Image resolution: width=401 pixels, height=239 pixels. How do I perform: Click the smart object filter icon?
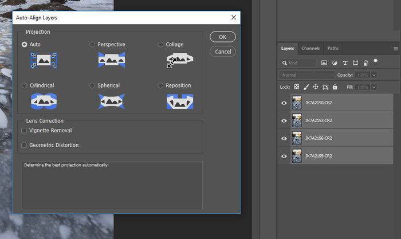(365, 62)
